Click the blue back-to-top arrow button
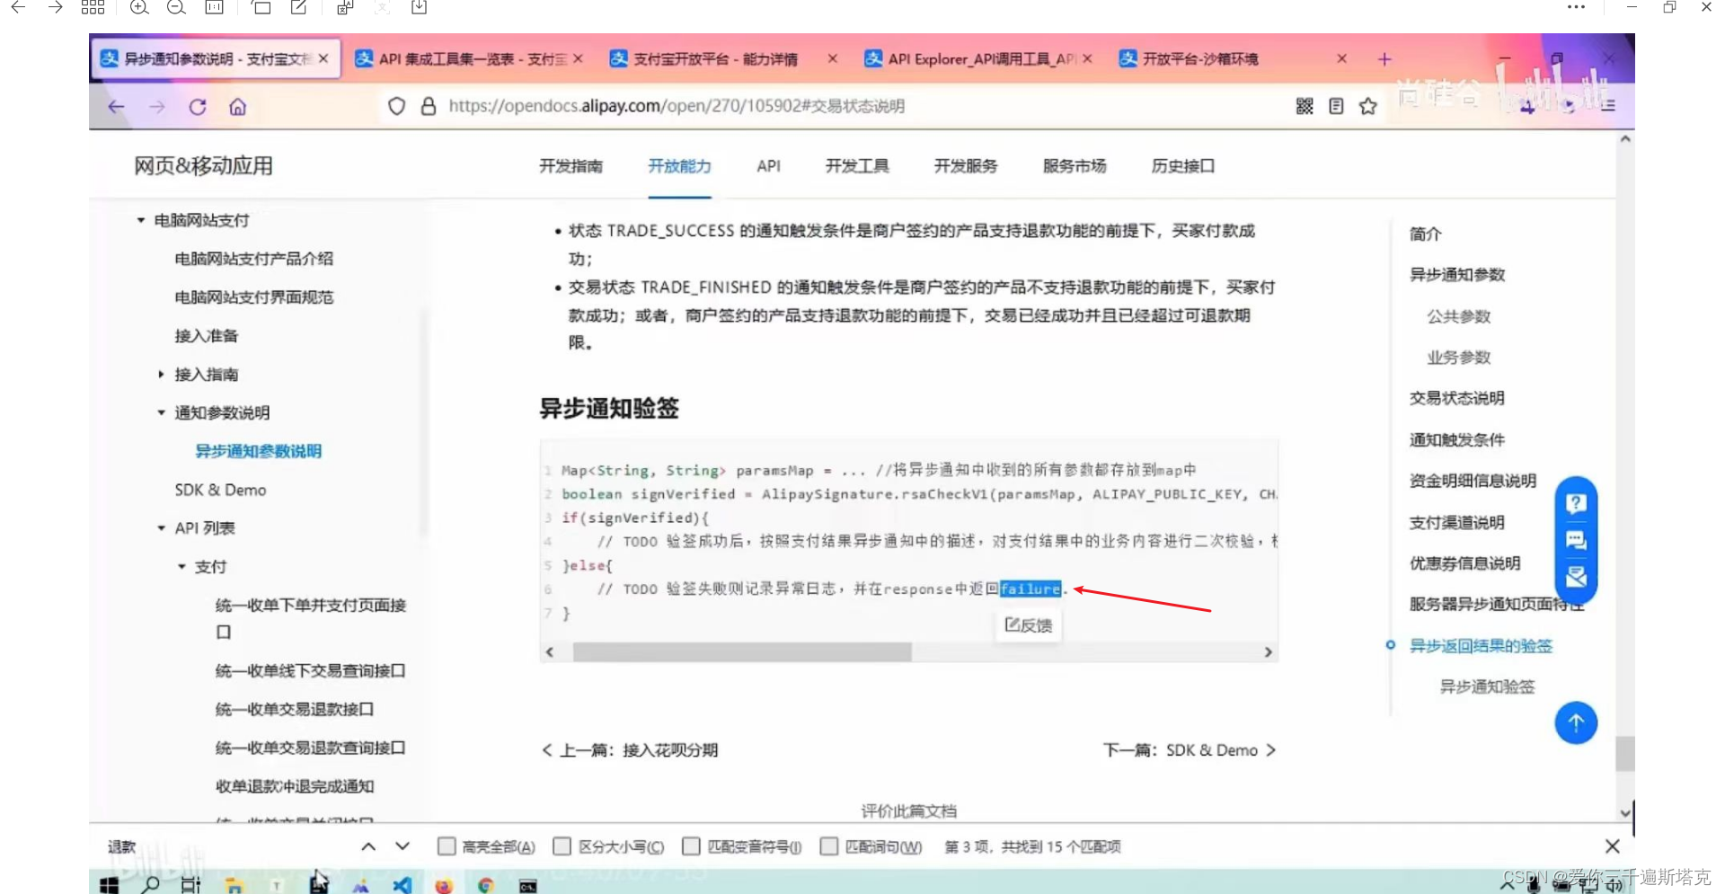1725x894 pixels. (1576, 722)
